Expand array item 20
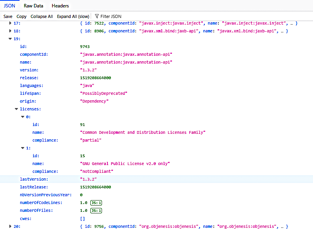Viewport: 313px width, 229px height. coord(10,226)
